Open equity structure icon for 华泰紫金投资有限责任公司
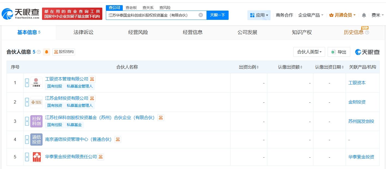The width and height of the screenshot is (386, 169). coord(101,157)
